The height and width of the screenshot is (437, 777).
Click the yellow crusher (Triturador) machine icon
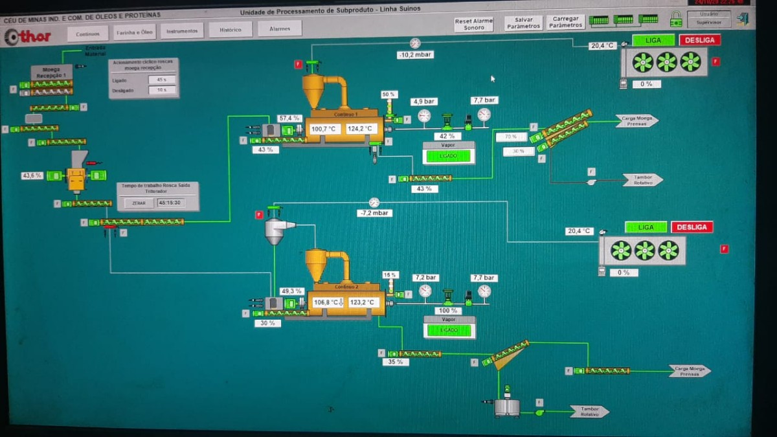(76, 177)
